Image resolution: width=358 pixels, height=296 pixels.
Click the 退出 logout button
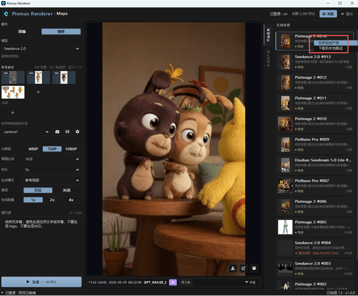(x=347, y=14)
